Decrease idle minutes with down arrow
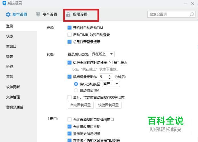 point(110,78)
